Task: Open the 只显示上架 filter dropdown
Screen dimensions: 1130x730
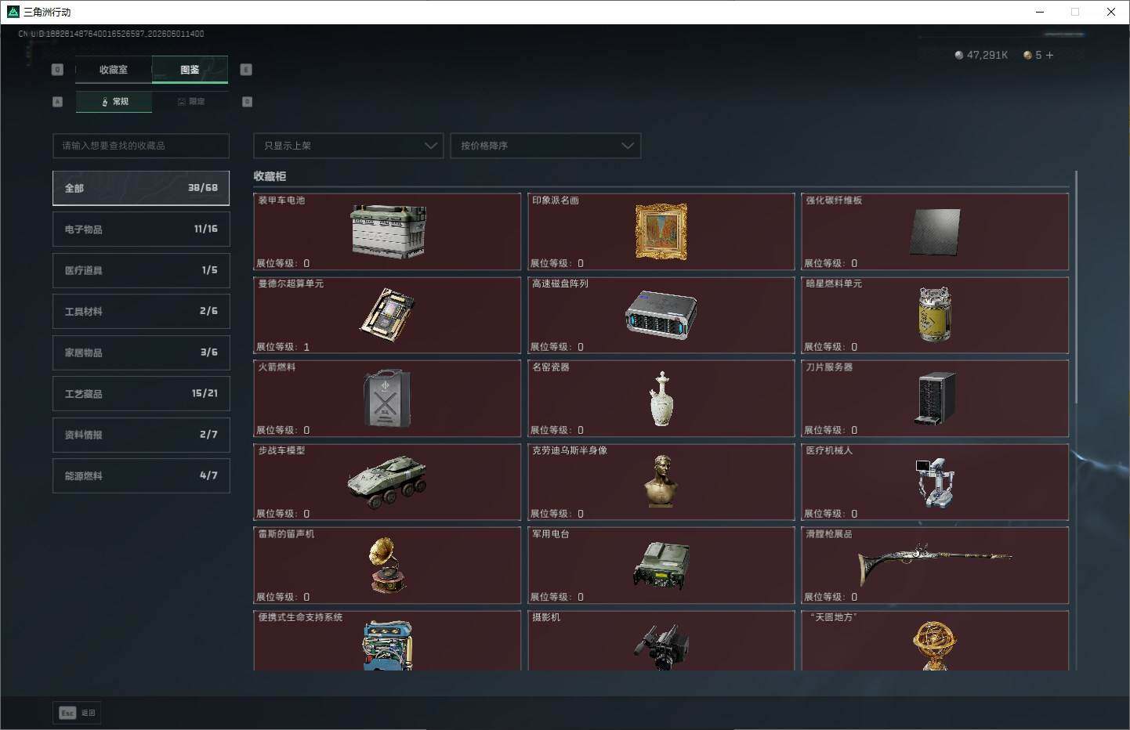Action: pos(349,146)
